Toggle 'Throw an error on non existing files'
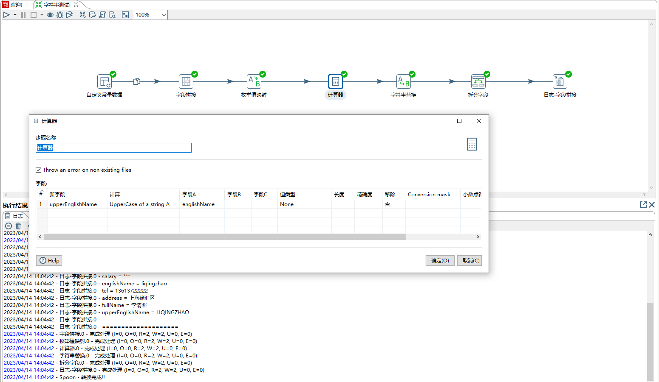Image resolution: width=659 pixels, height=382 pixels. click(39, 170)
